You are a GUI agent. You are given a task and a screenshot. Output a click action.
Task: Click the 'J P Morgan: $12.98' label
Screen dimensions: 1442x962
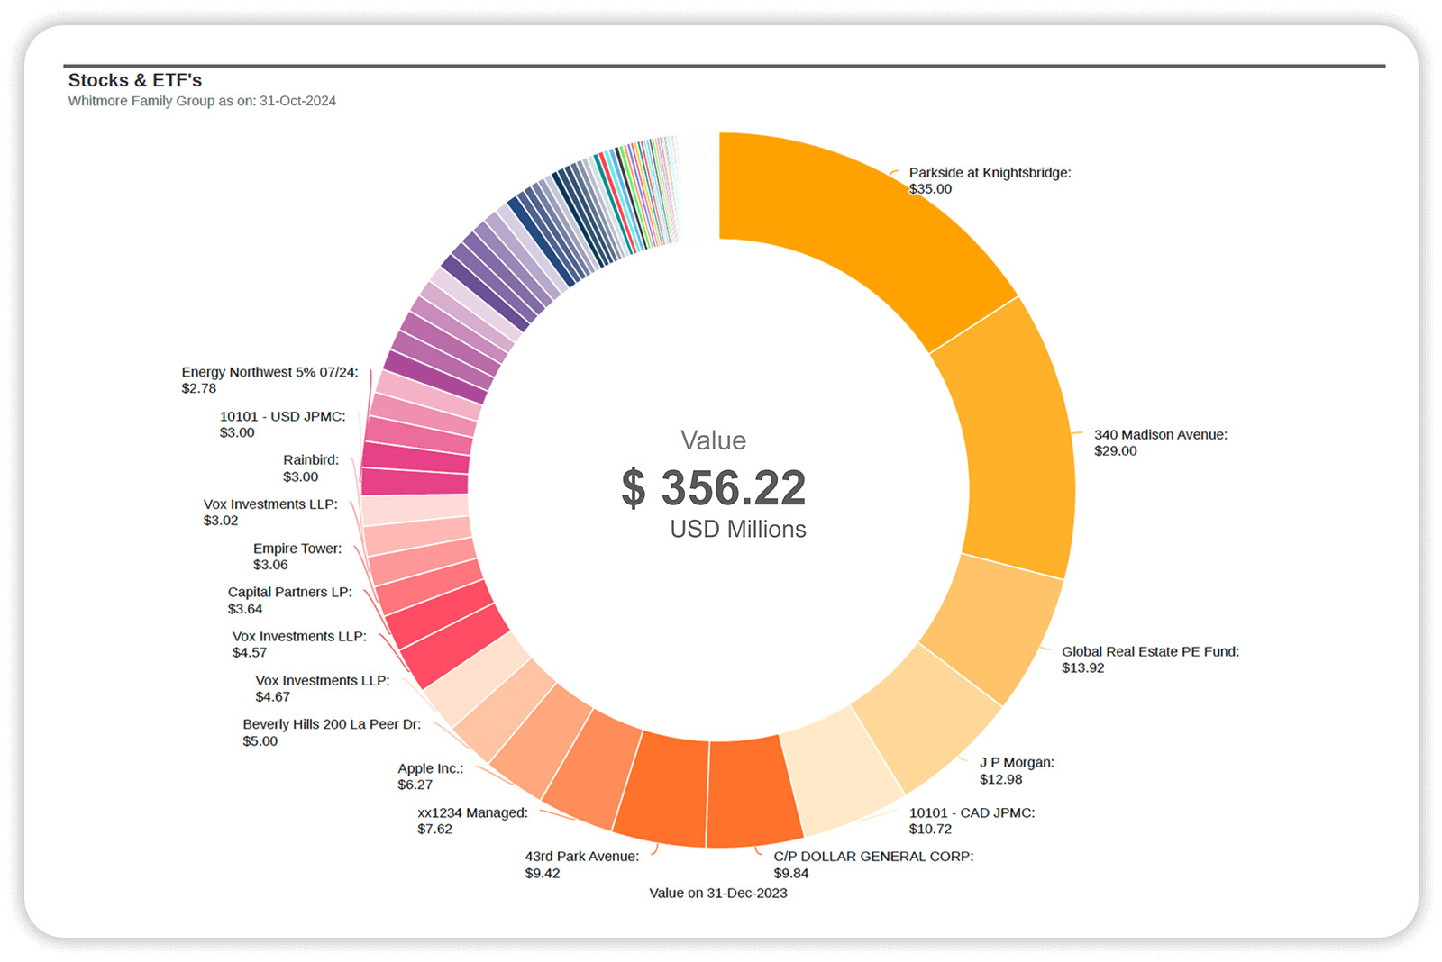click(x=1017, y=770)
